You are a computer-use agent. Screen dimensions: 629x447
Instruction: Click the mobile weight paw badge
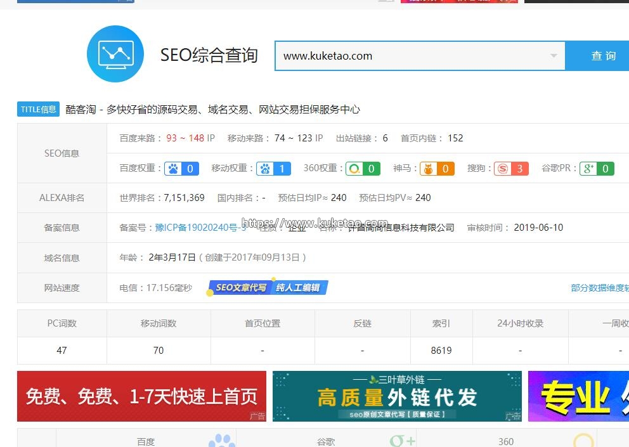coord(273,169)
